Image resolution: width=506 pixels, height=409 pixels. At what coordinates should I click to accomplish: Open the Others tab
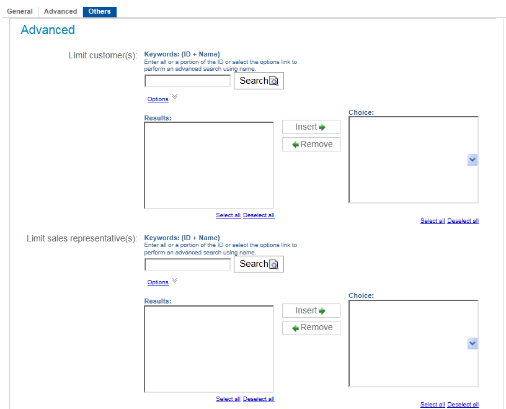pos(99,12)
